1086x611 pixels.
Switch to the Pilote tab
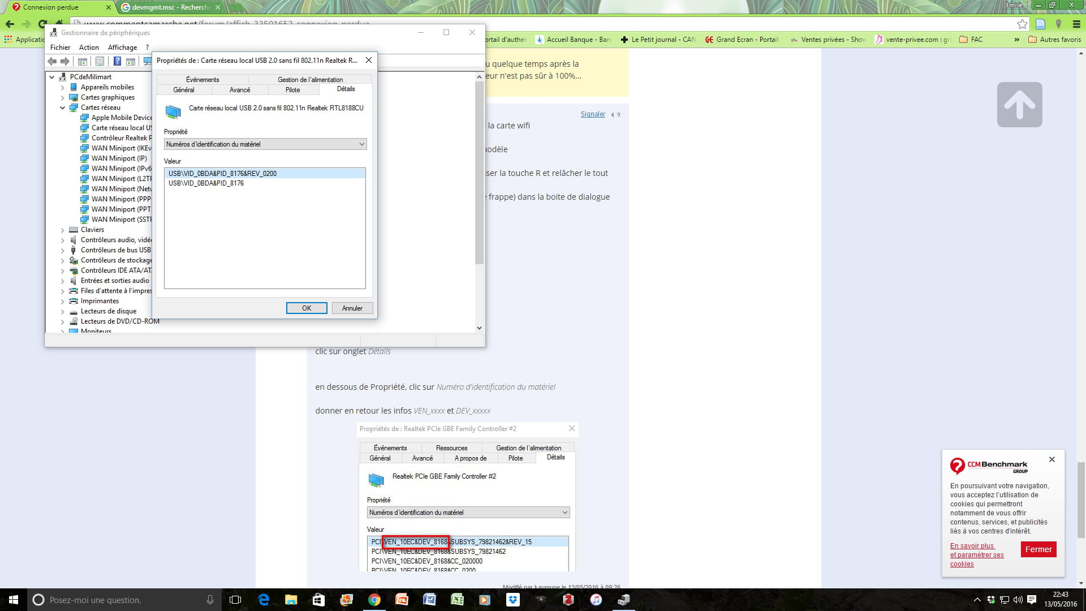(x=293, y=90)
